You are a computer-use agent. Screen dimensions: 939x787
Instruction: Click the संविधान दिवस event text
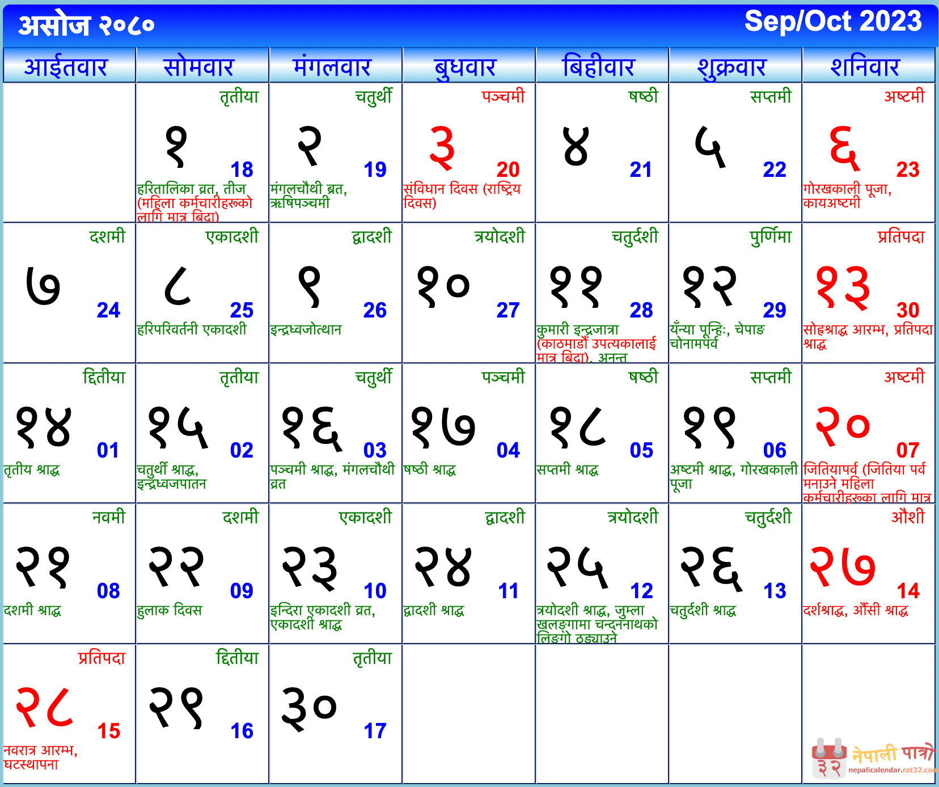pyautogui.click(x=462, y=196)
